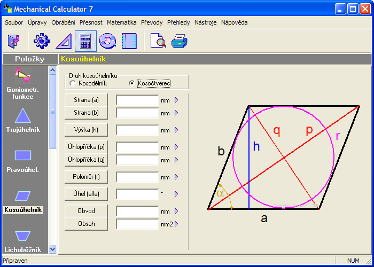Open the Nápověda menu

(234, 22)
